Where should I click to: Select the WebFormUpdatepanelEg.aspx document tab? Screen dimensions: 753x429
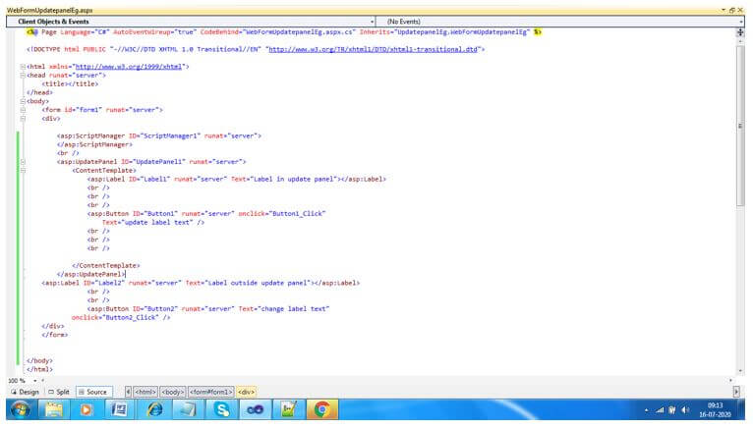tap(49, 10)
